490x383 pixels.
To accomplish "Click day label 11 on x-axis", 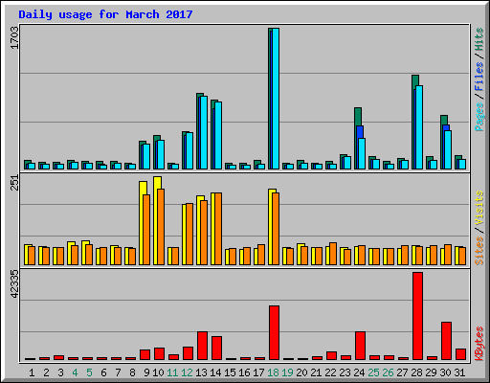I will 172,372.
